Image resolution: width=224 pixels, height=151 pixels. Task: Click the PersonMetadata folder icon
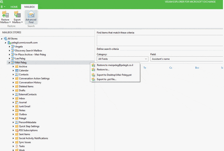[17, 122]
